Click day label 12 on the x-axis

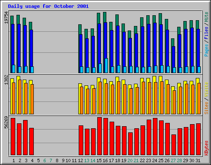pos(80,160)
